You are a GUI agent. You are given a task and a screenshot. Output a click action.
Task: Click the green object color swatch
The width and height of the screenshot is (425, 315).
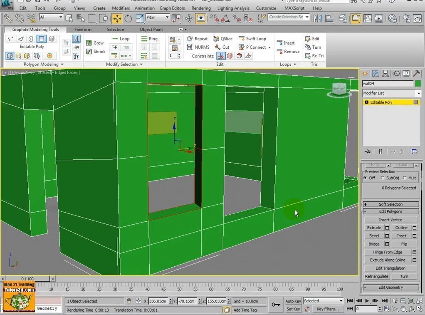pyautogui.click(x=418, y=84)
